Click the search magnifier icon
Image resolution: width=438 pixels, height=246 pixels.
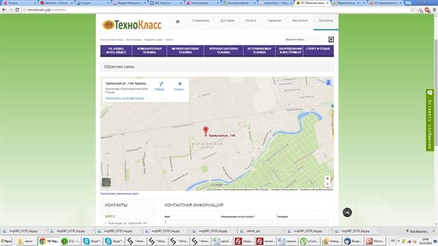(331, 40)
